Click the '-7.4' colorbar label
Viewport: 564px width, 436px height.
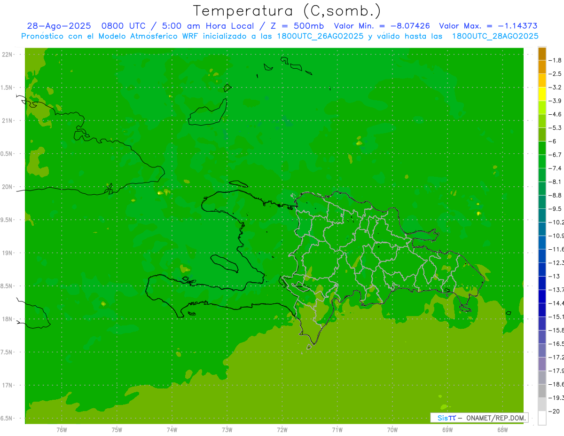tap(556, 168)
